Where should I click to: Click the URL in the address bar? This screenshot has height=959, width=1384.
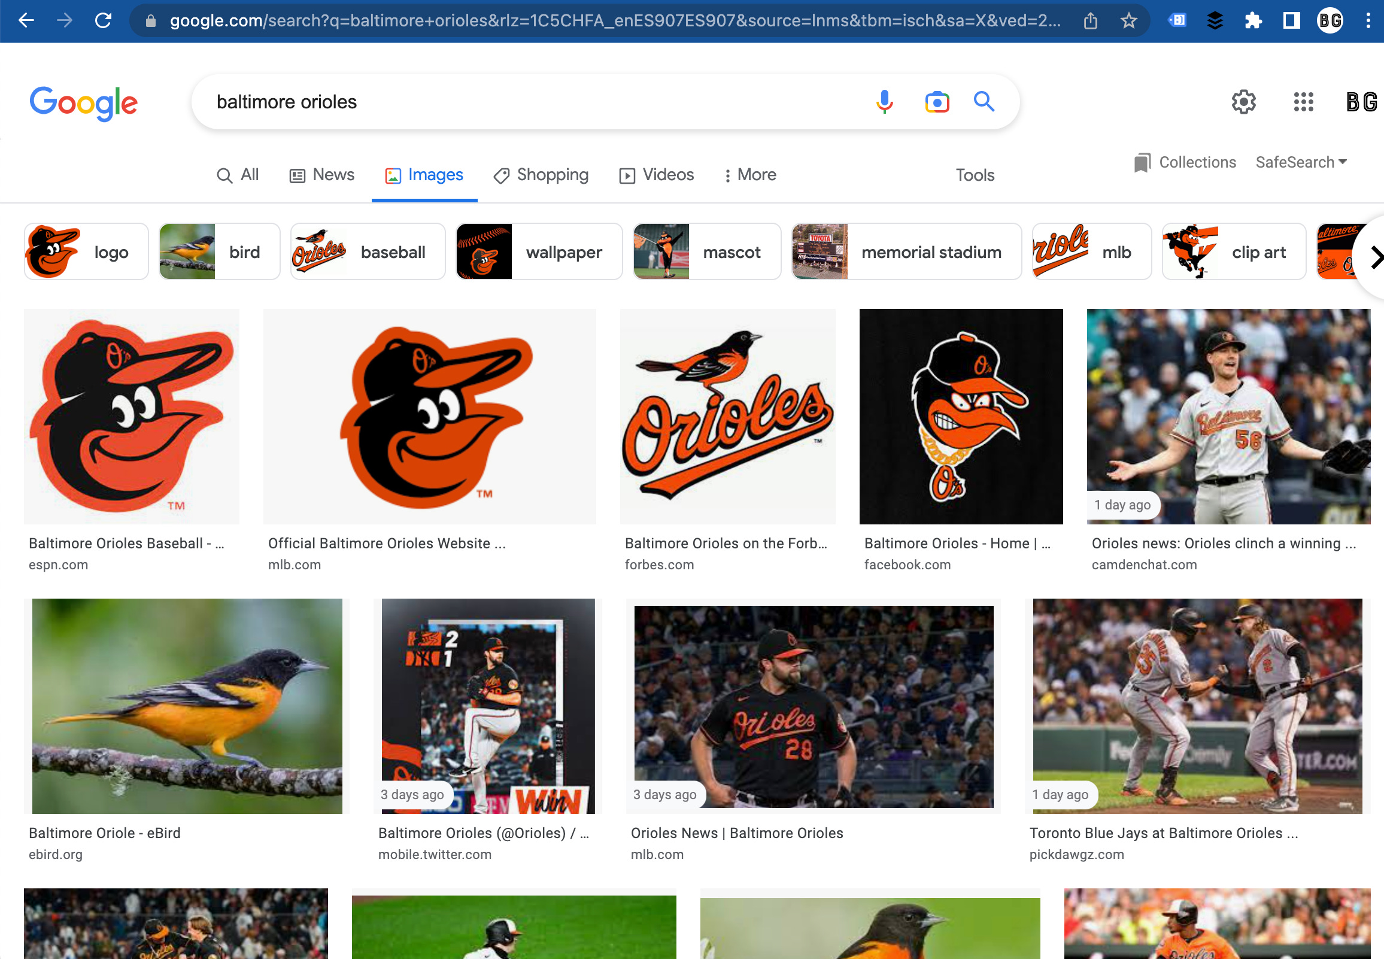click(x=616, y=21)
